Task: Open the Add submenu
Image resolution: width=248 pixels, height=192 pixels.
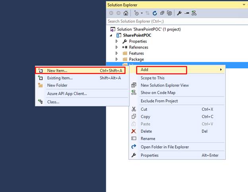Action: coord(177,70)
